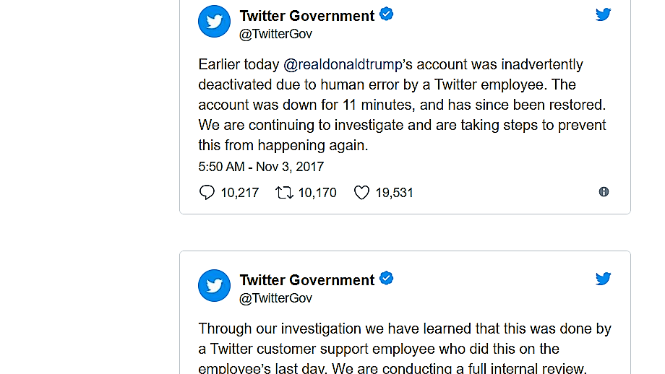Open Twitter via second tweet's bird logo
The width and height of the screenshot is (665, 374).
coord(603,279)
